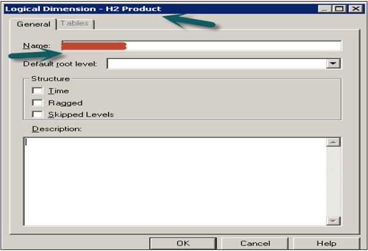Dismiss the dialog with Cancel
Image resolution: width=368 pixels, height=251 pixels.
[255, 243]
